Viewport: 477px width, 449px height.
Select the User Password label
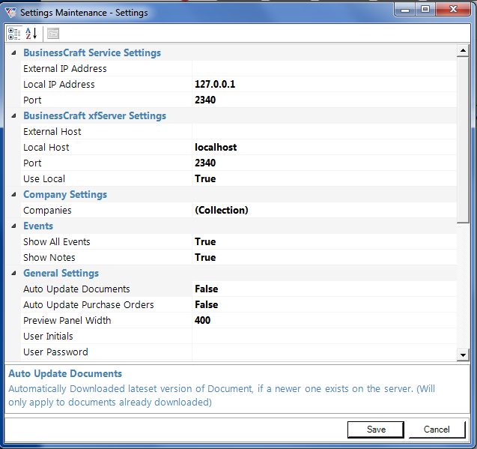[55, 352]
